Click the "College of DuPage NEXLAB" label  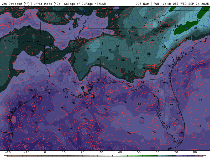click(x=85, y=4)
